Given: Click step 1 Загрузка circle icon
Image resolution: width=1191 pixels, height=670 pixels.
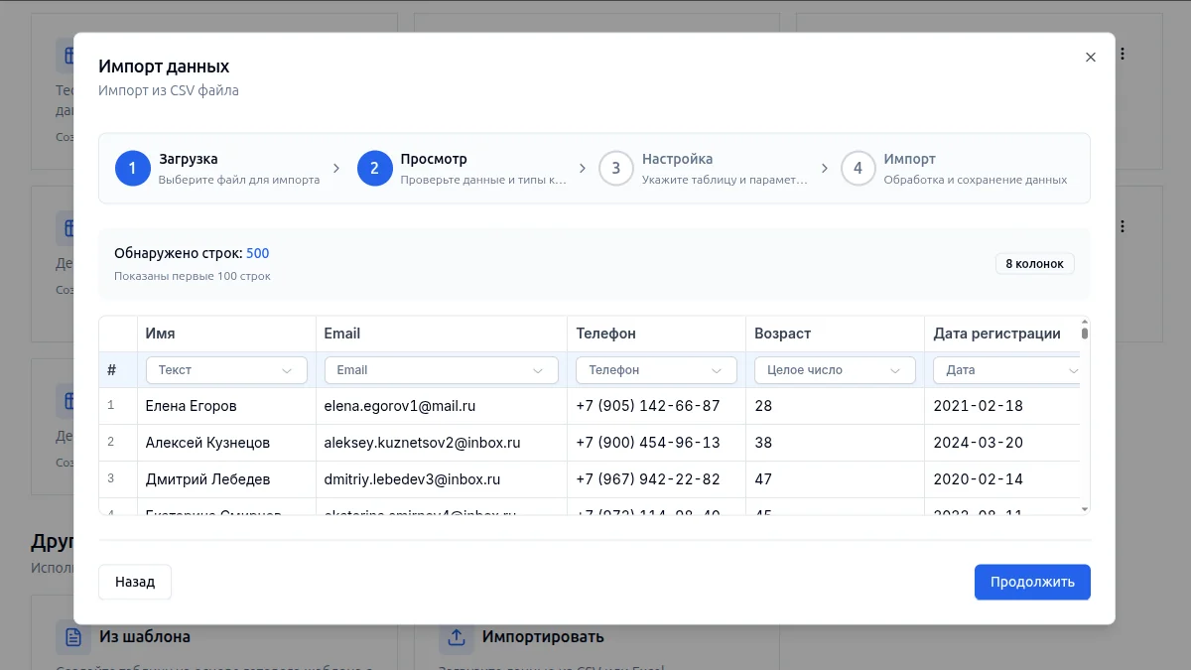Looking at the screenshot, I should point(132,169).
